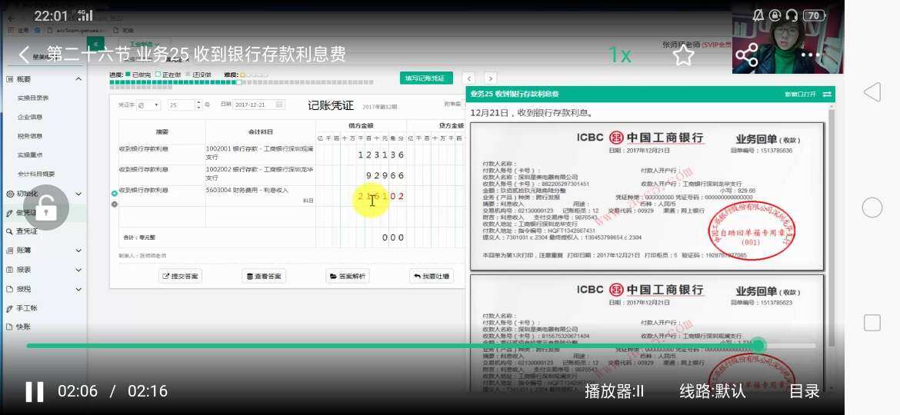This screenshot has height=415, width=900.
Task: Click the 初始化 gear icon
Action: click(x=9, y=194)
